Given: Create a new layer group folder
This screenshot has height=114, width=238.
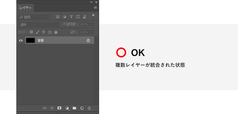Looking at the screenshot, I should pyautogui.click(x=74, y=108).
